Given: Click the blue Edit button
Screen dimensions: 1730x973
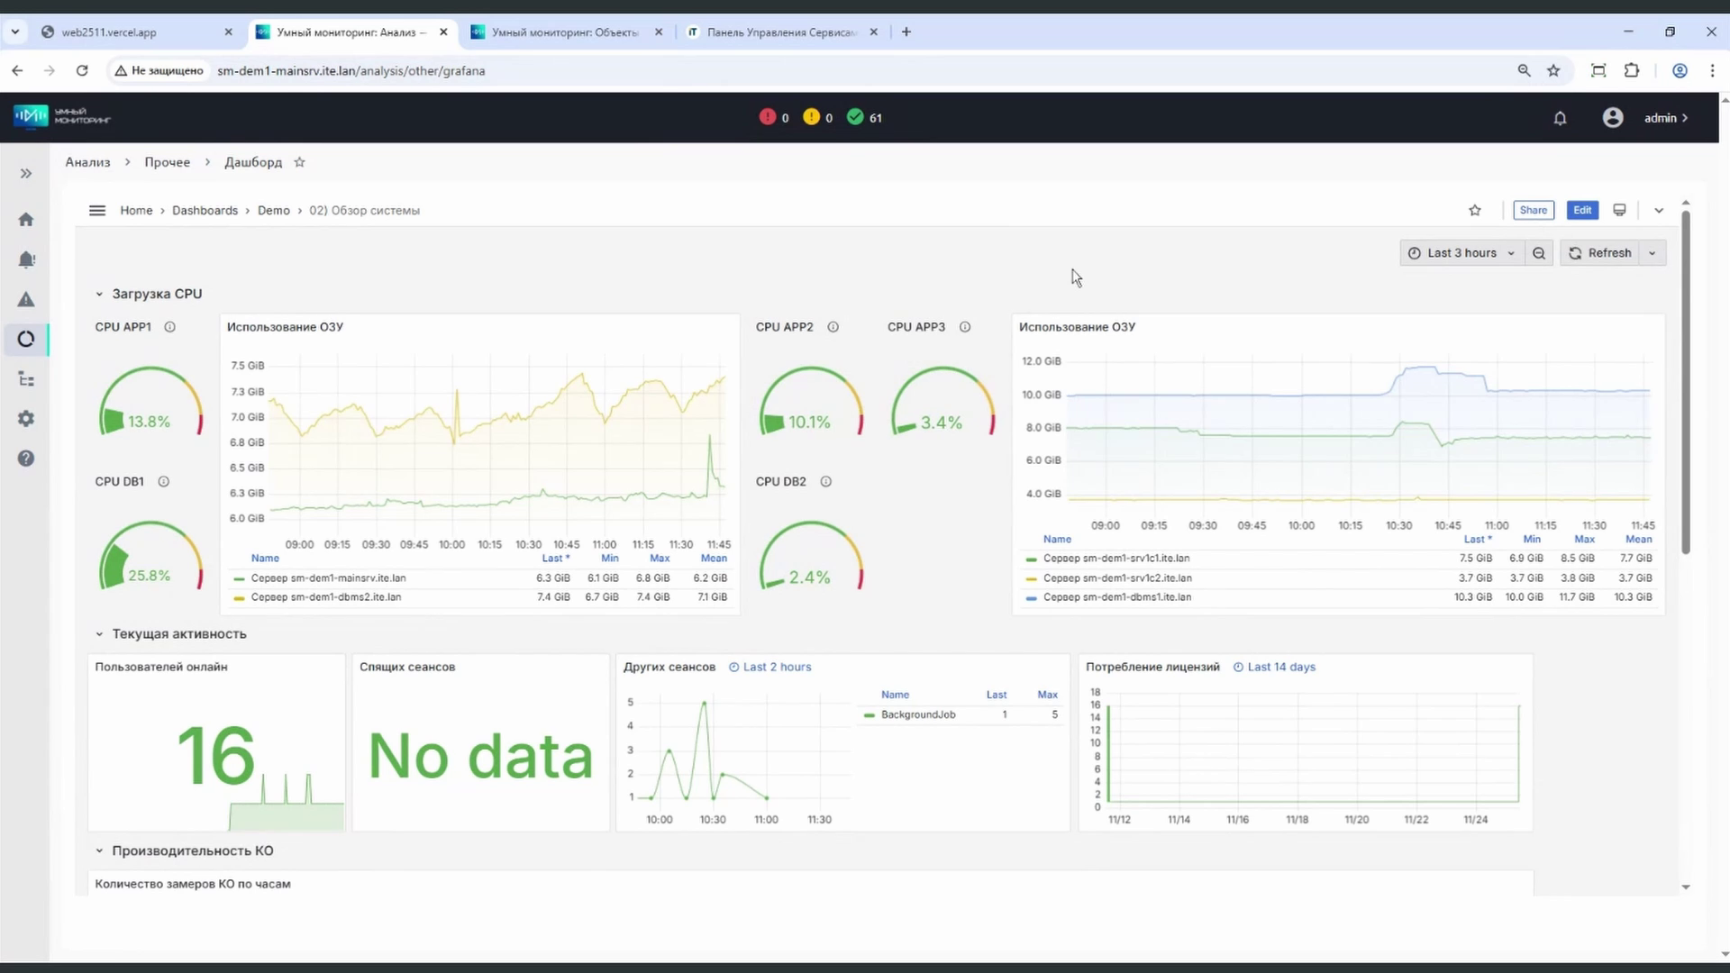Looking at the screenshot, I should [1581, 210].
